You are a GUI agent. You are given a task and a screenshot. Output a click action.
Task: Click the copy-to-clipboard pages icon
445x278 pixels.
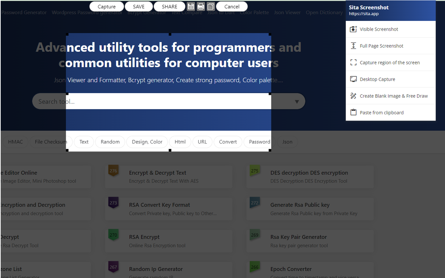click(210, 7)
